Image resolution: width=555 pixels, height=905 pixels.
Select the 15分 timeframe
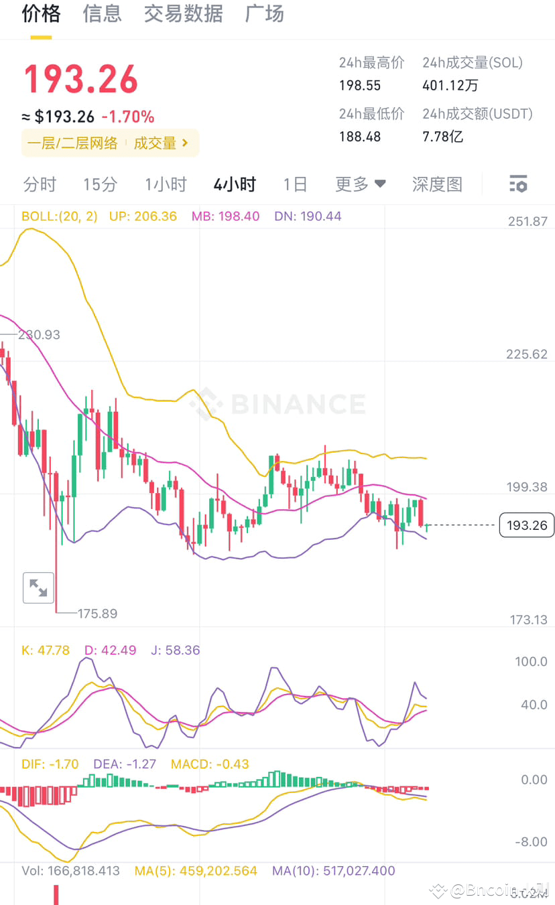100,184
